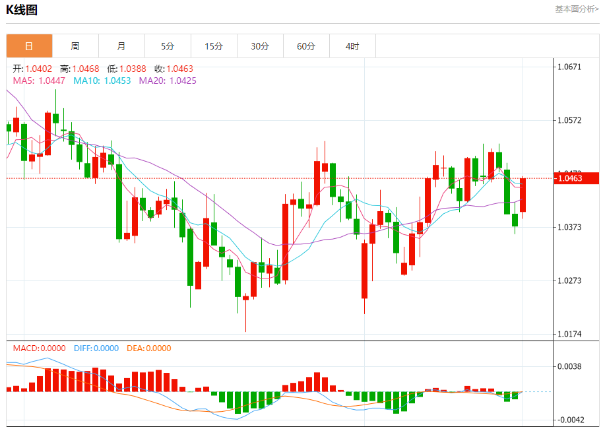Switch to the 60分 timeframe tab
This screenshot has height=427, width=603.
point(306,46)
